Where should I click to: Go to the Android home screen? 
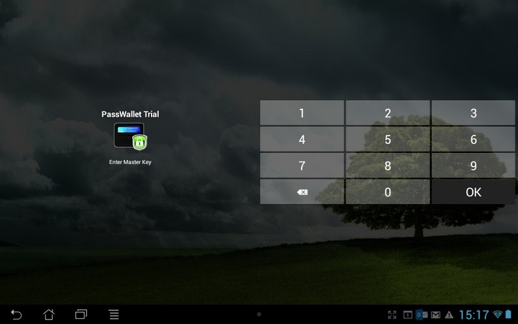49,314
